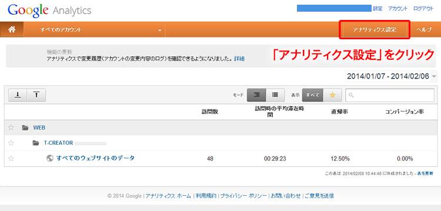The height and width of the screenshot is (211, 441).
Task: Click the account search input field
Action: 389,96
